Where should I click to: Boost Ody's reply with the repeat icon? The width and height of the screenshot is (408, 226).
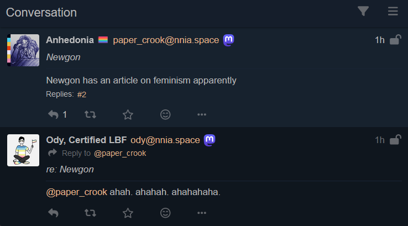(90, 213)
